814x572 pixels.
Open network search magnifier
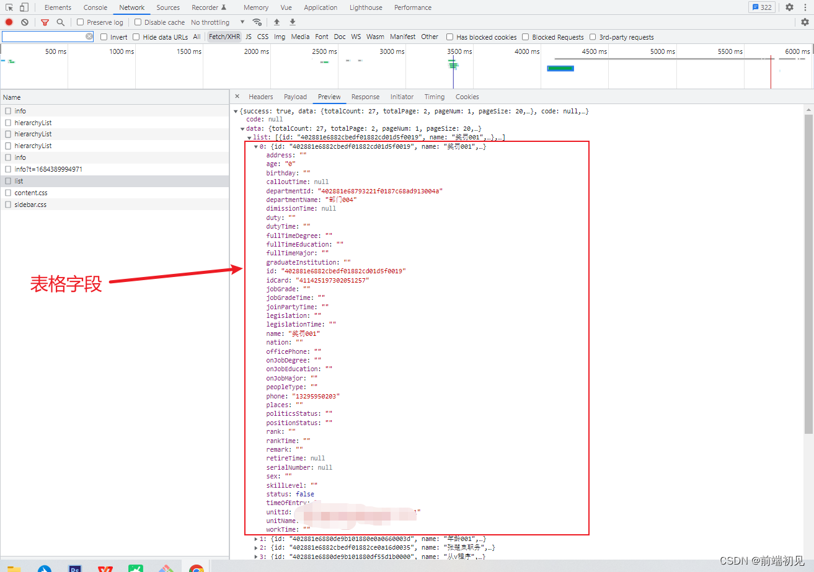tap(60, 22)
